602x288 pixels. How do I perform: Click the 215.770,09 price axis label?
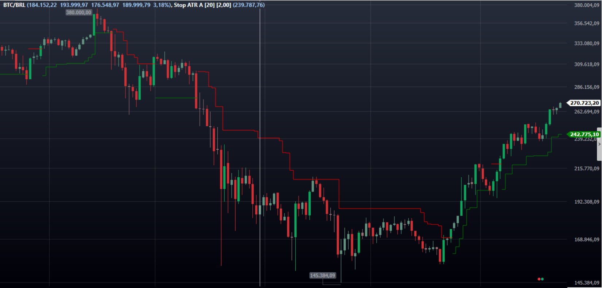tap(587, 169)
